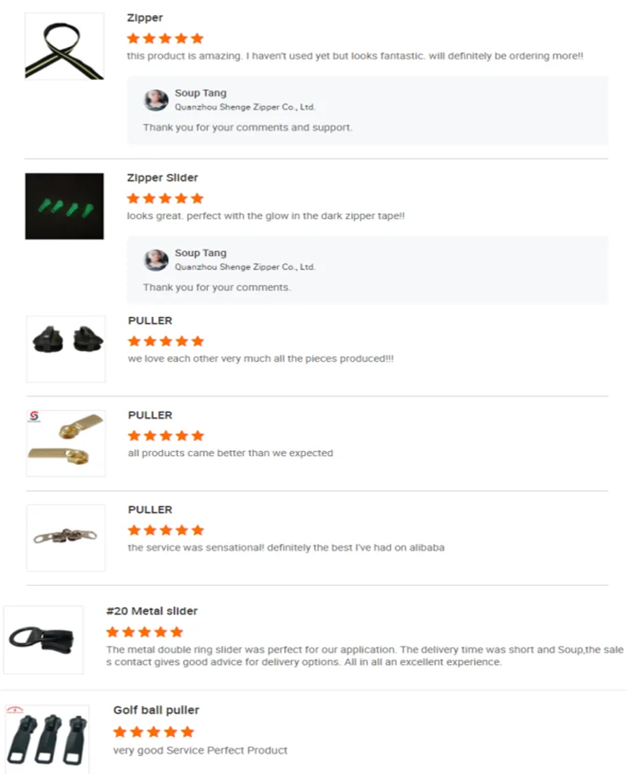Click the star rating under Golf ball puller

point(153,732)
